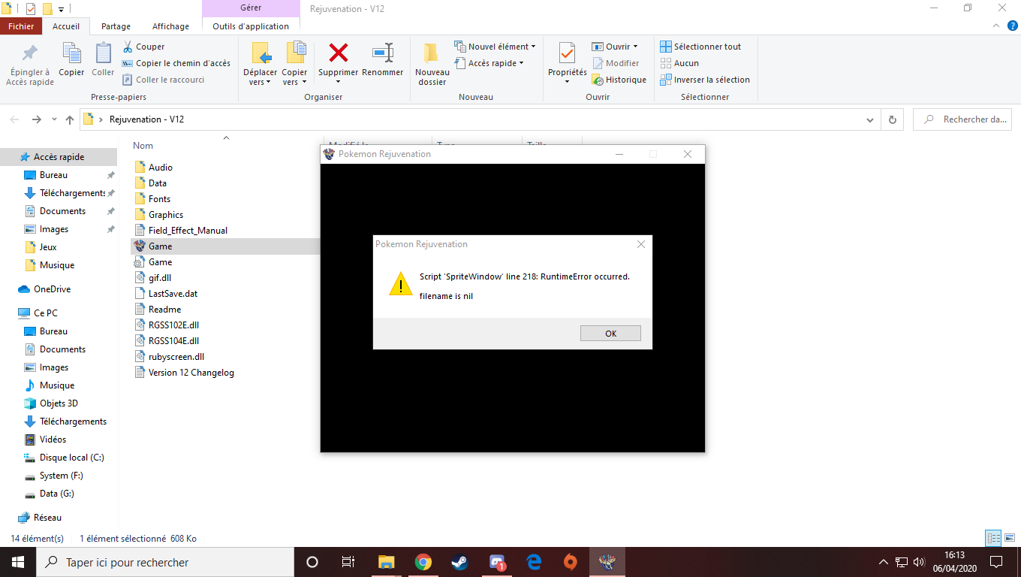Click the Coller paste icon
Image resolution: width=1021 pixels, height=577 pixels.
coord(103,53)
